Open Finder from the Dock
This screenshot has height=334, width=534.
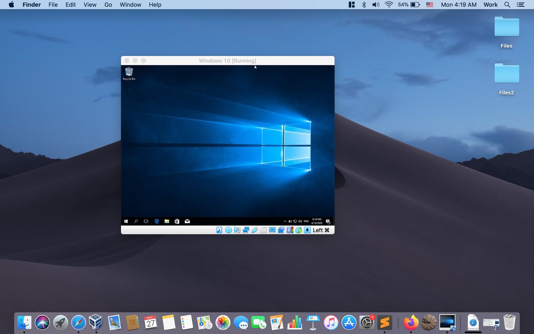point(24,322)
